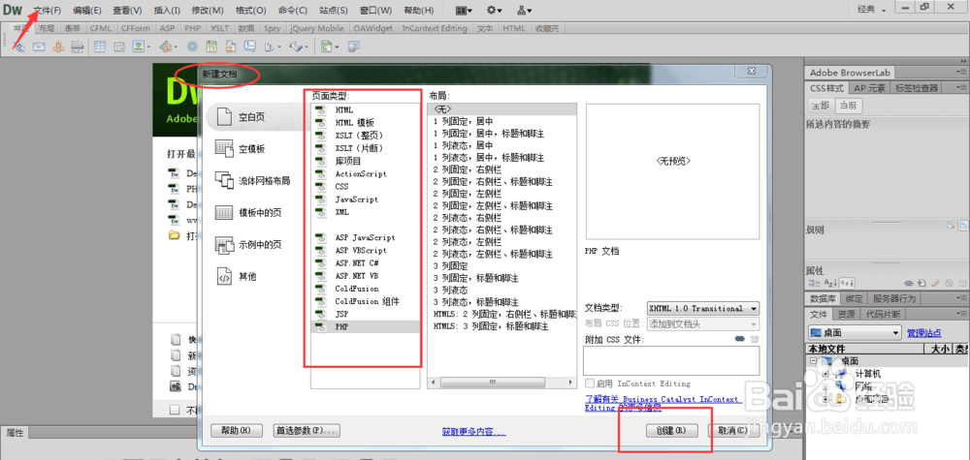Click the Email Link insert icon

tap(39, 46)
